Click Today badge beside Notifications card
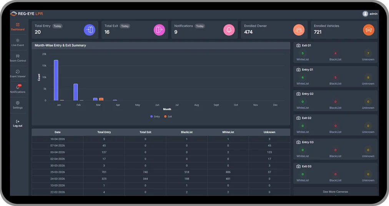Image resolution: width=389 pixels, height=206 pixels. (x=200, y=26)
